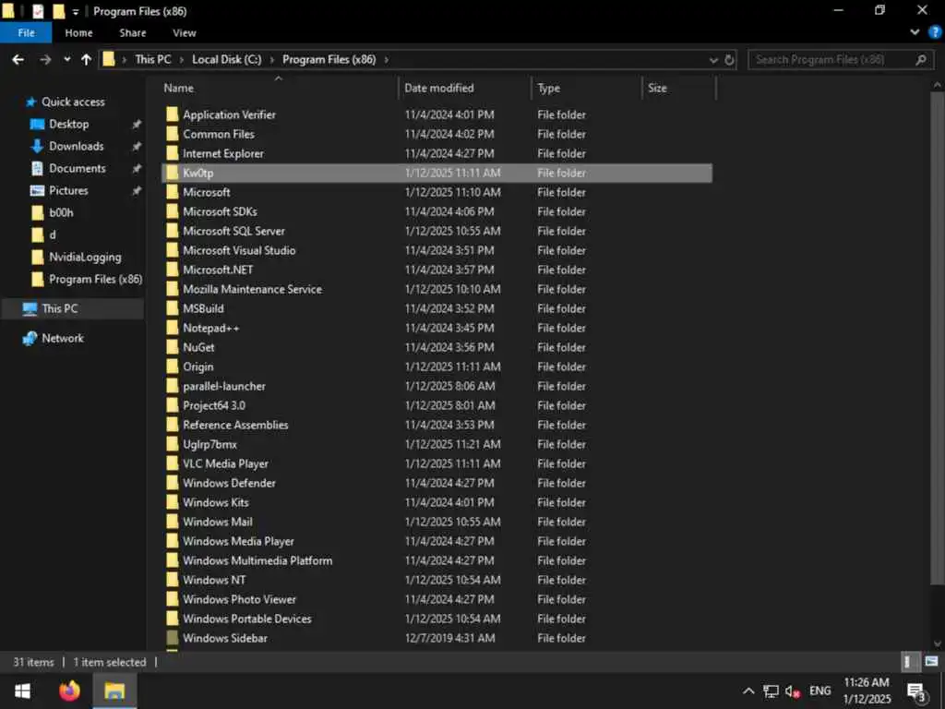This screenshot has height=709, width=945.
Task: Click the Origin folder icon
Action: click(173, 367)
